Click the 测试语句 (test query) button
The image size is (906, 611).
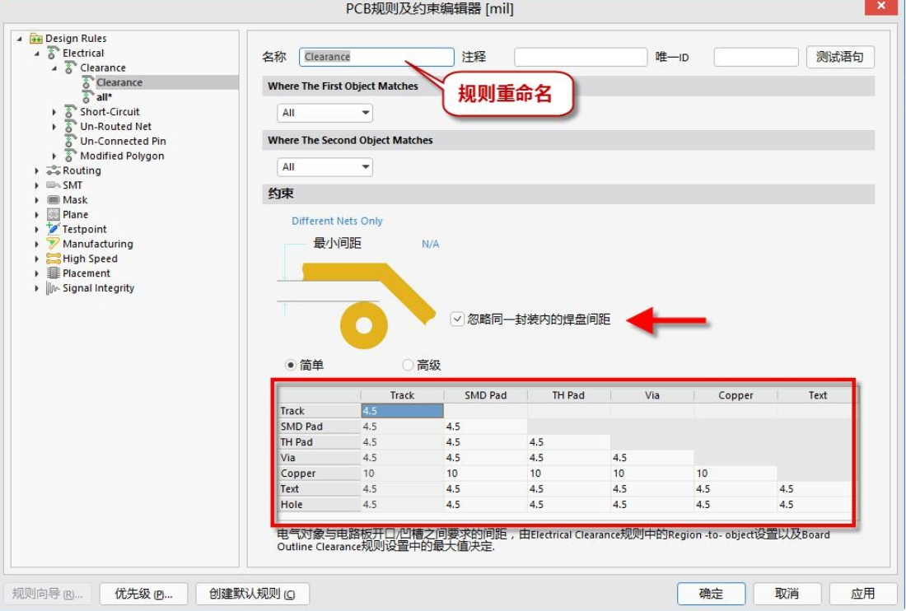coord(840,57)
